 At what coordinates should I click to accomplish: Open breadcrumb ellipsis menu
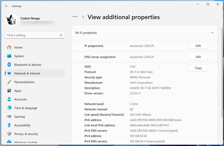pyautogui.click(x=75, y=17)
